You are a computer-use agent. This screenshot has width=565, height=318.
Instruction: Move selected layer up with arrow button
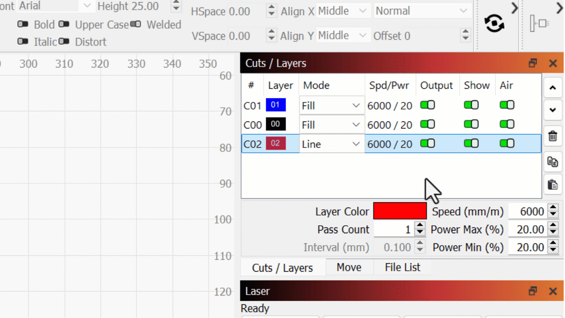point(553,88)
